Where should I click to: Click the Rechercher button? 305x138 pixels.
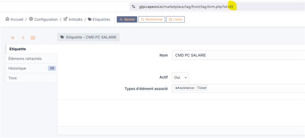coord(151,19)
